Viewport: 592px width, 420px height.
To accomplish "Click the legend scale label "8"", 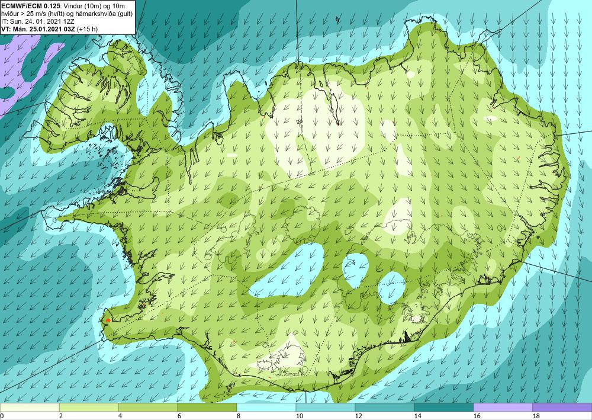I will 238,416.
